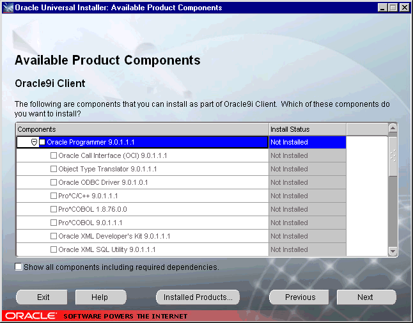The height and width of the screenshot is (323, 413).
Task: Click the Components column header
Action: 143,129
